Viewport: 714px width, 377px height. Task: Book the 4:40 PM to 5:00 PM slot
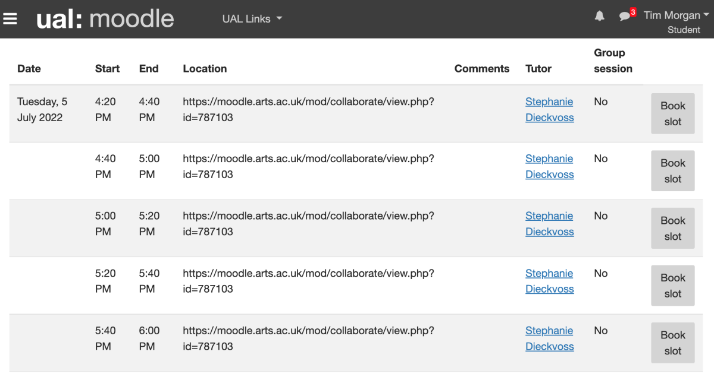tap(672, 171)
